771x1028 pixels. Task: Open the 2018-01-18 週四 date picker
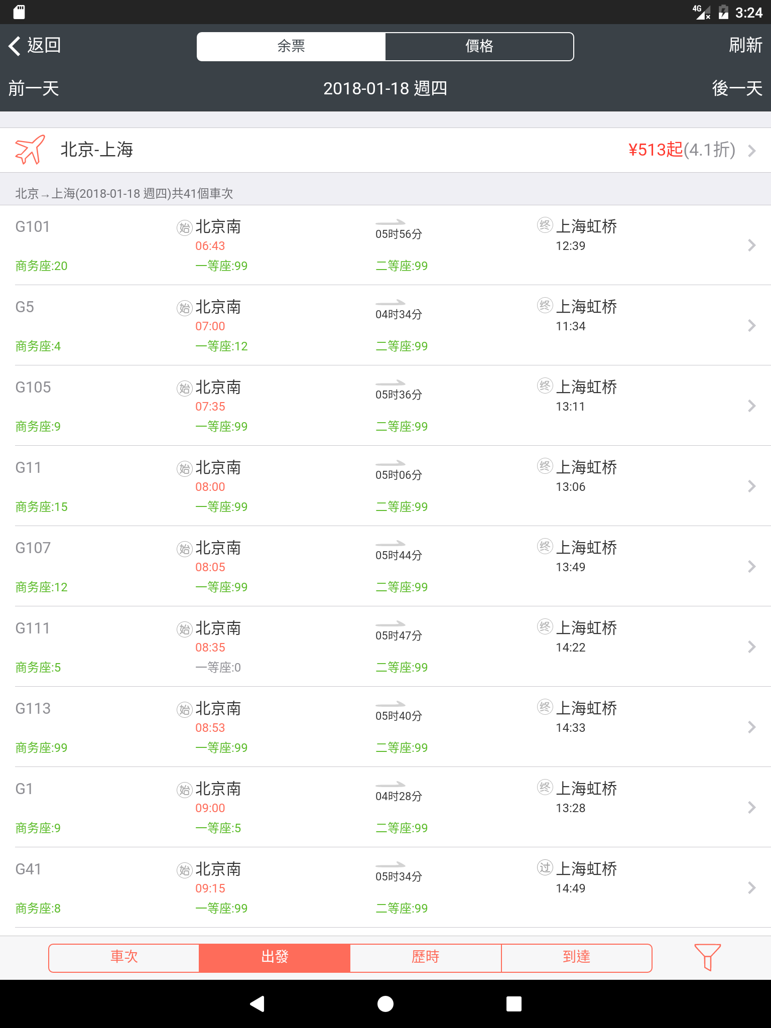[385, 89]
